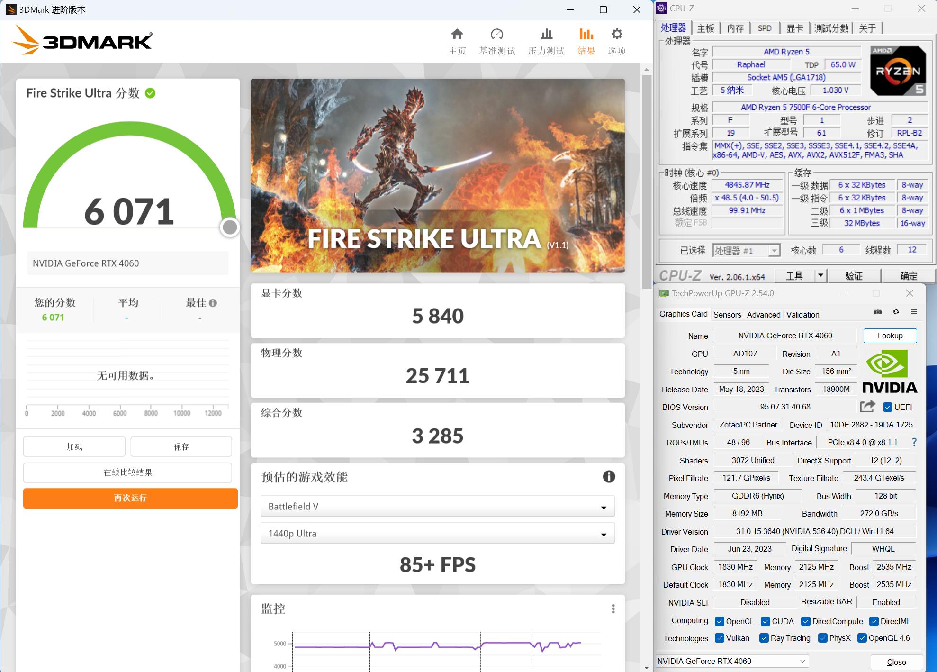The height and width of the screenshot is (672, 937).
Task: Open the graphics card selector at GPU-Z bottom
Action: [x=730, y=661]
